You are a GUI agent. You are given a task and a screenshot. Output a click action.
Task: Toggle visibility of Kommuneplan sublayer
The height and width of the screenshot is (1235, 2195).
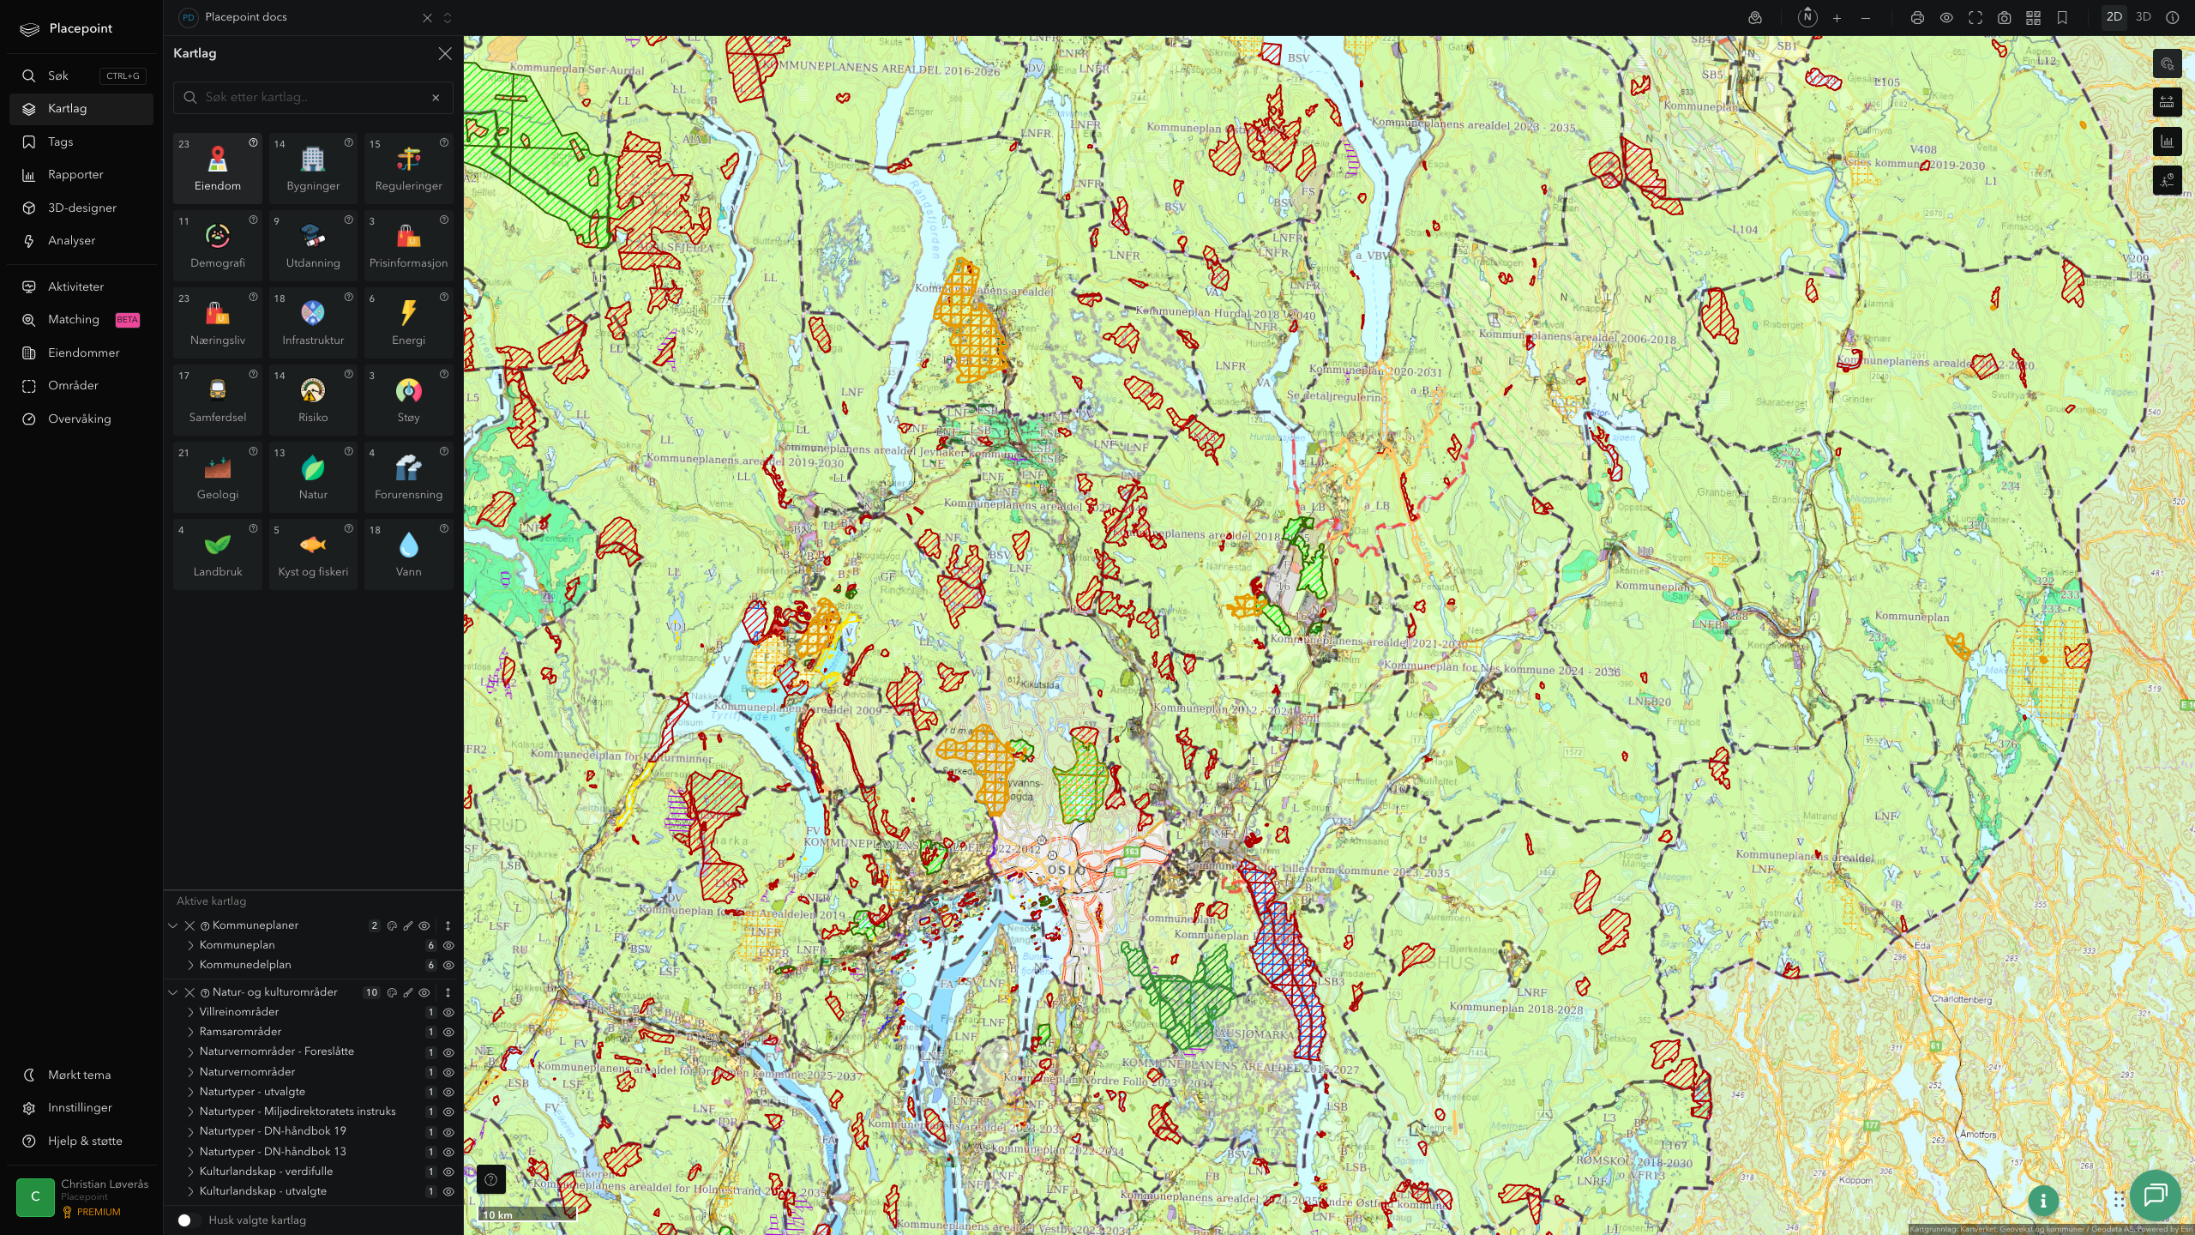click(x=448, y=946)
